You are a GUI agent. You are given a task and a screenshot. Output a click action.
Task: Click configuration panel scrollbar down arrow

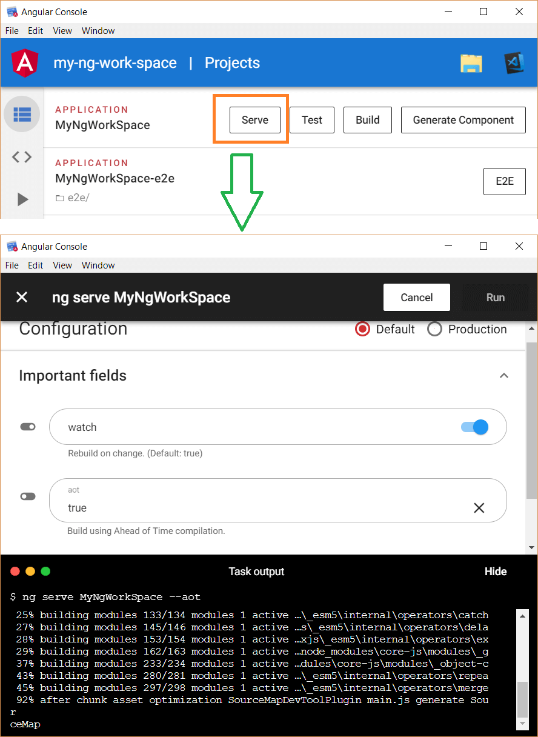tap(533, 547)
